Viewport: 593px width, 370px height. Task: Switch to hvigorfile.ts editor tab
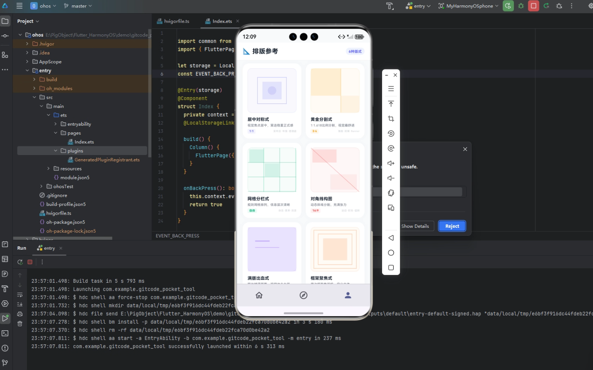click(173, 21)
